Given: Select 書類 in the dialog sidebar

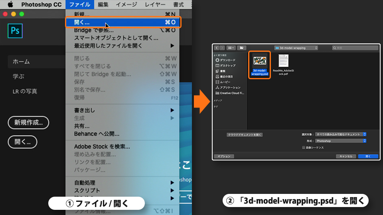Looking at the screenshot, I should point(220,71).
